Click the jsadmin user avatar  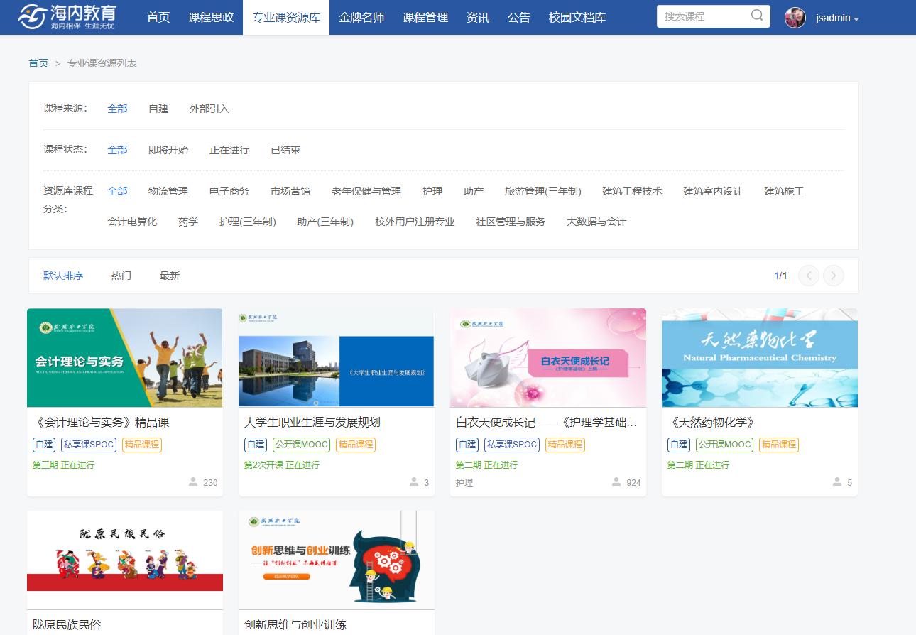coord(795,18)
